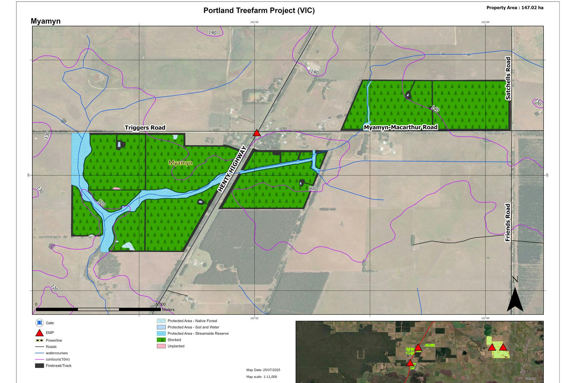The height and width of the screenshot is (383, 575).
Task: Select the Firebreak/Track dark legend swatch
Action: [x=40, y=366]
